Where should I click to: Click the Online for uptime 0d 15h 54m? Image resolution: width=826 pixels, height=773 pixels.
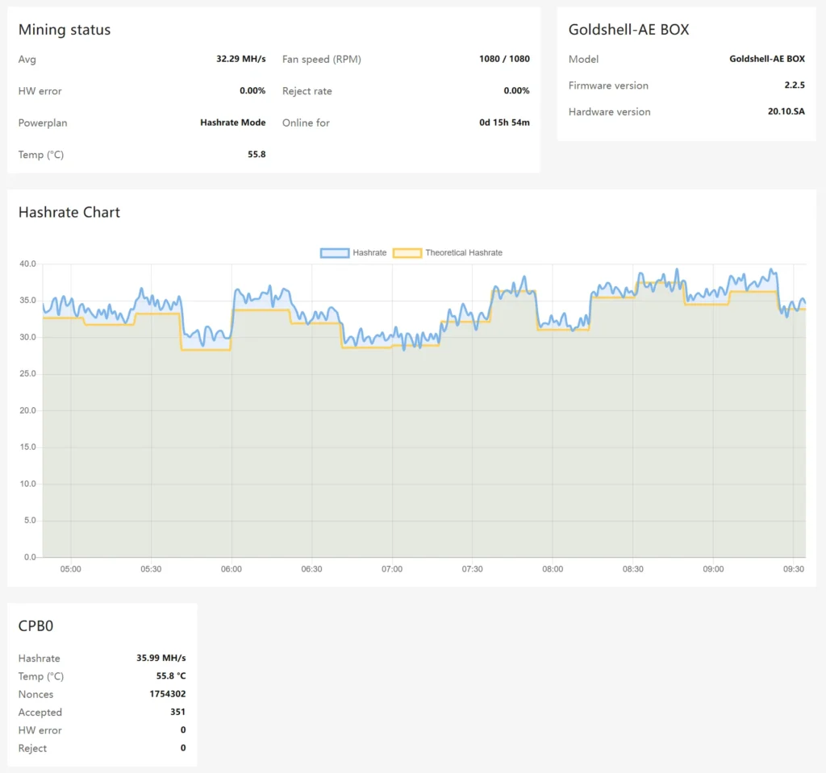(504, 123)
